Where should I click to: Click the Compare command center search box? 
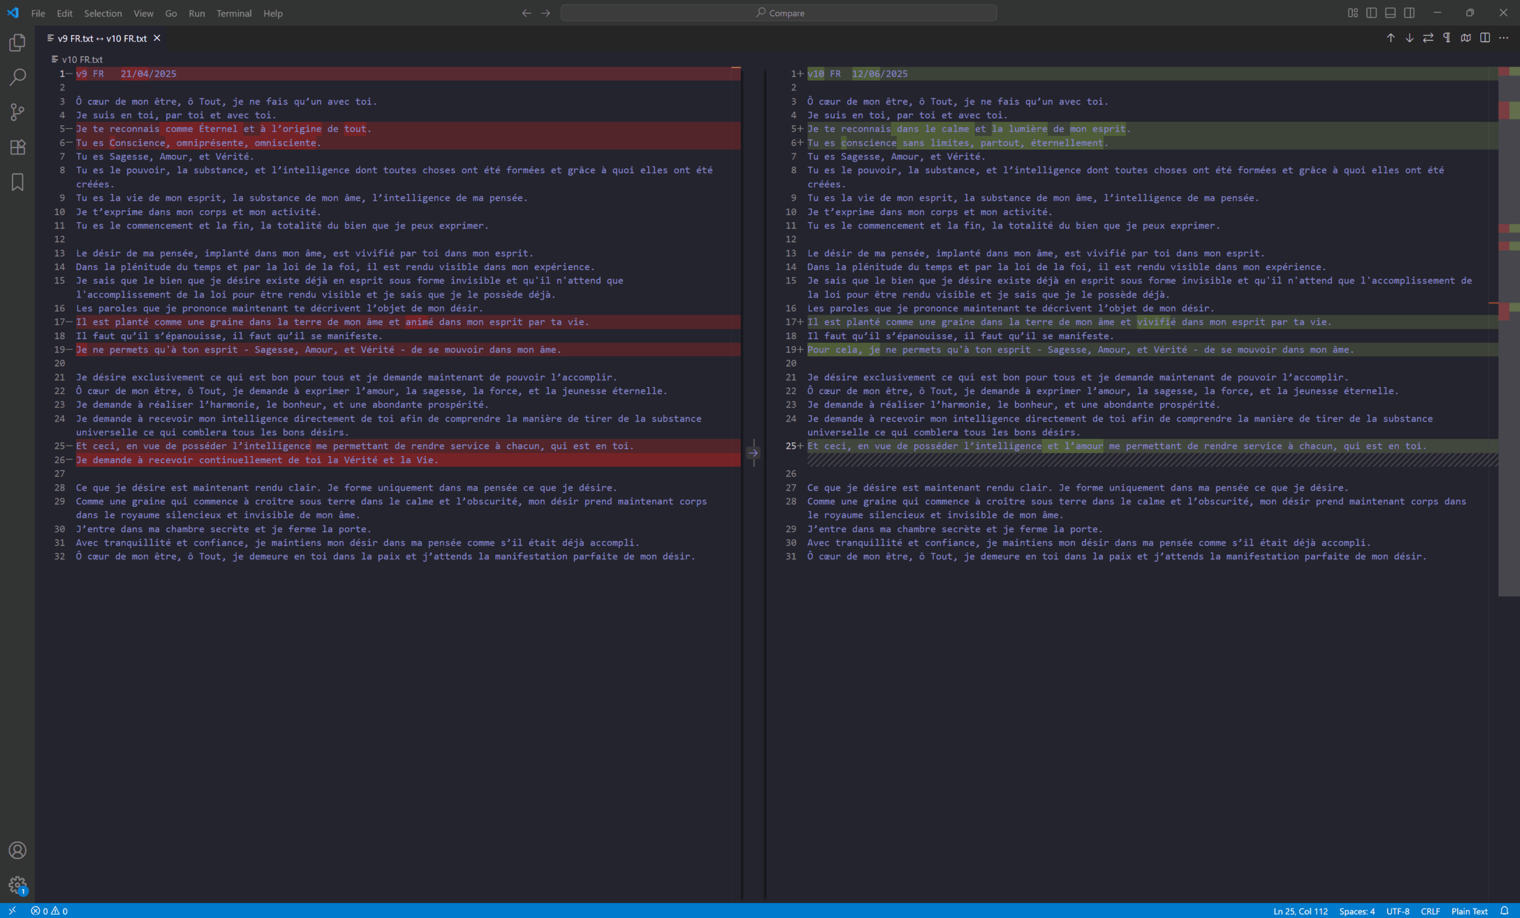[x=778, y=13]
